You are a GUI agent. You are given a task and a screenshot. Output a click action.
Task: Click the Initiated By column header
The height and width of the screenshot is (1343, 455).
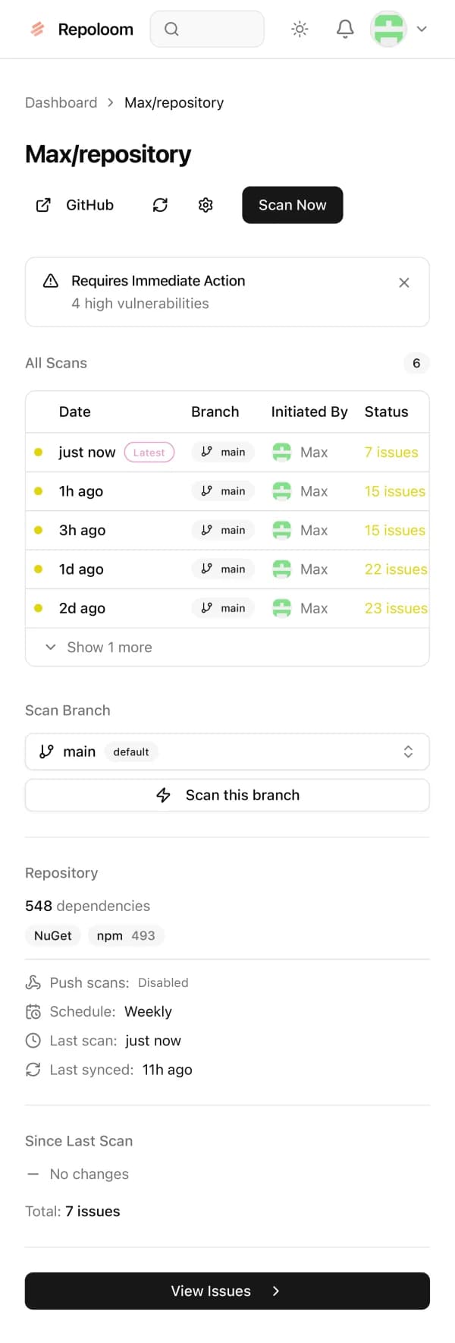309,411
